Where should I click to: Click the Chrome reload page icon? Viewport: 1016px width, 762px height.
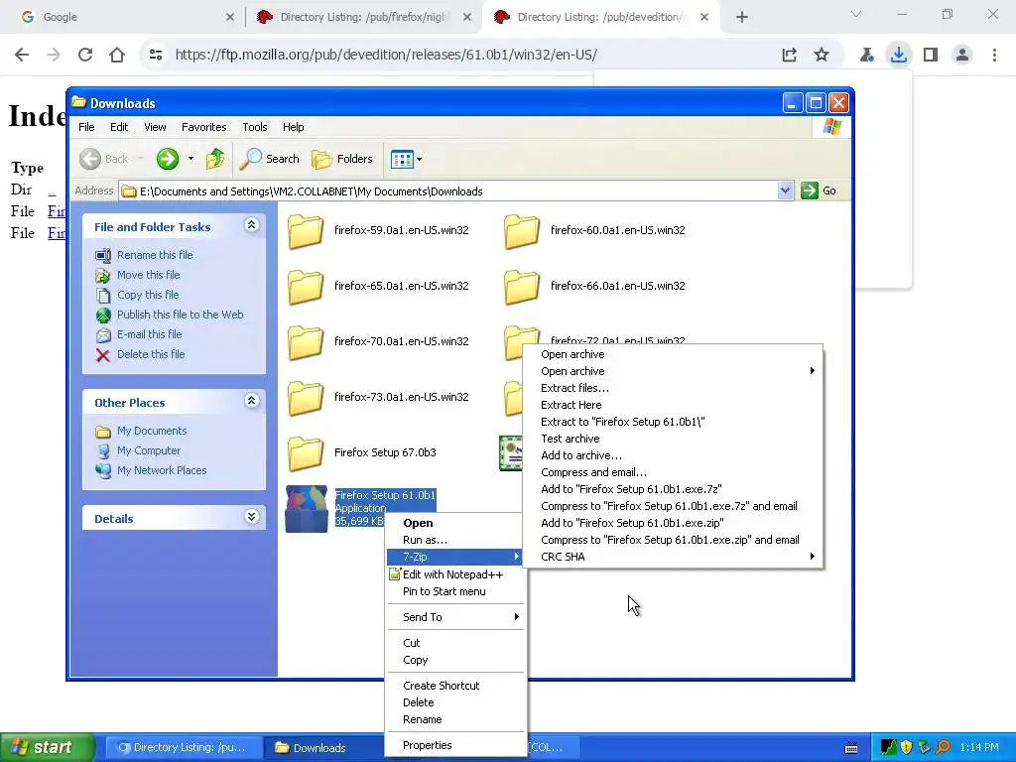tap(85, 55)
